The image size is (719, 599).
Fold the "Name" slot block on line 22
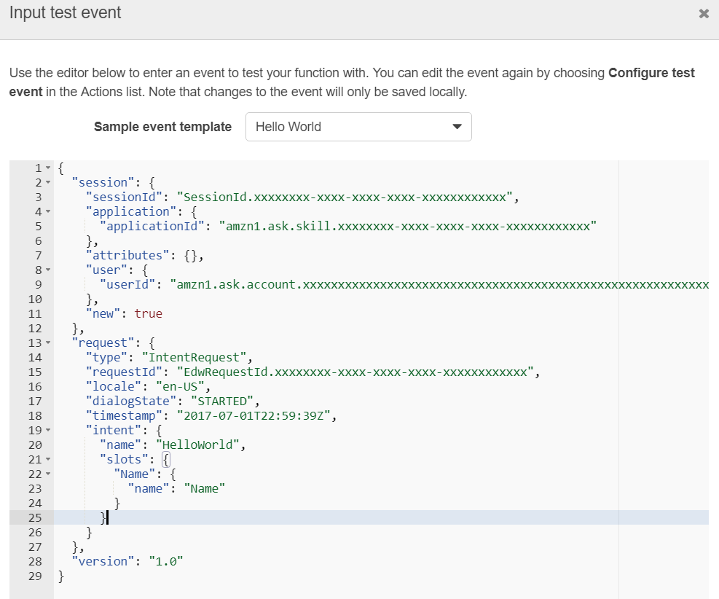pos(48,474)
